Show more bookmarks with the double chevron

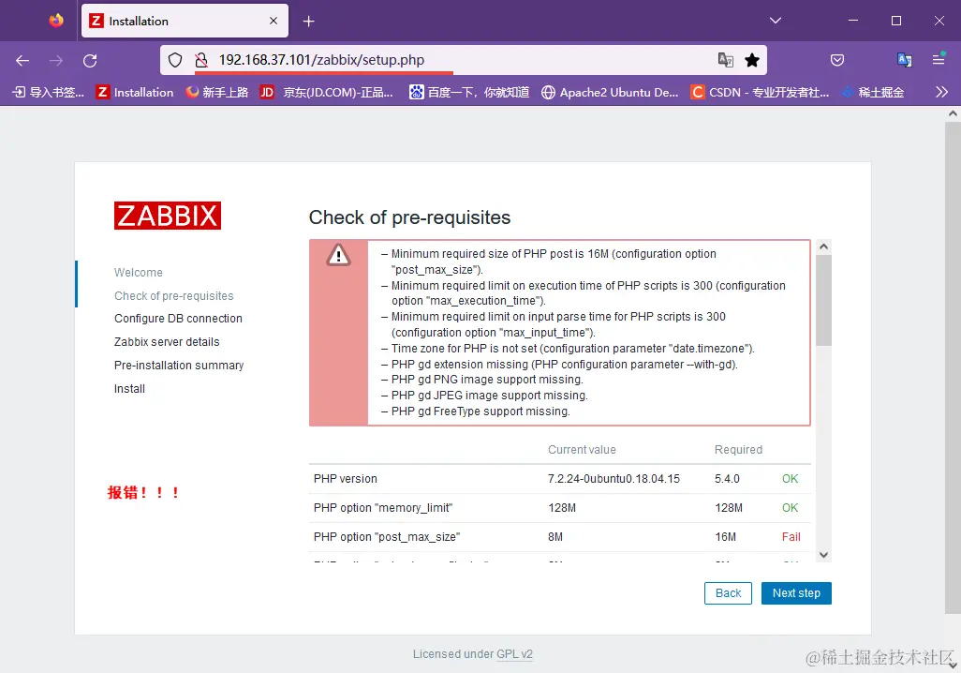941,92
